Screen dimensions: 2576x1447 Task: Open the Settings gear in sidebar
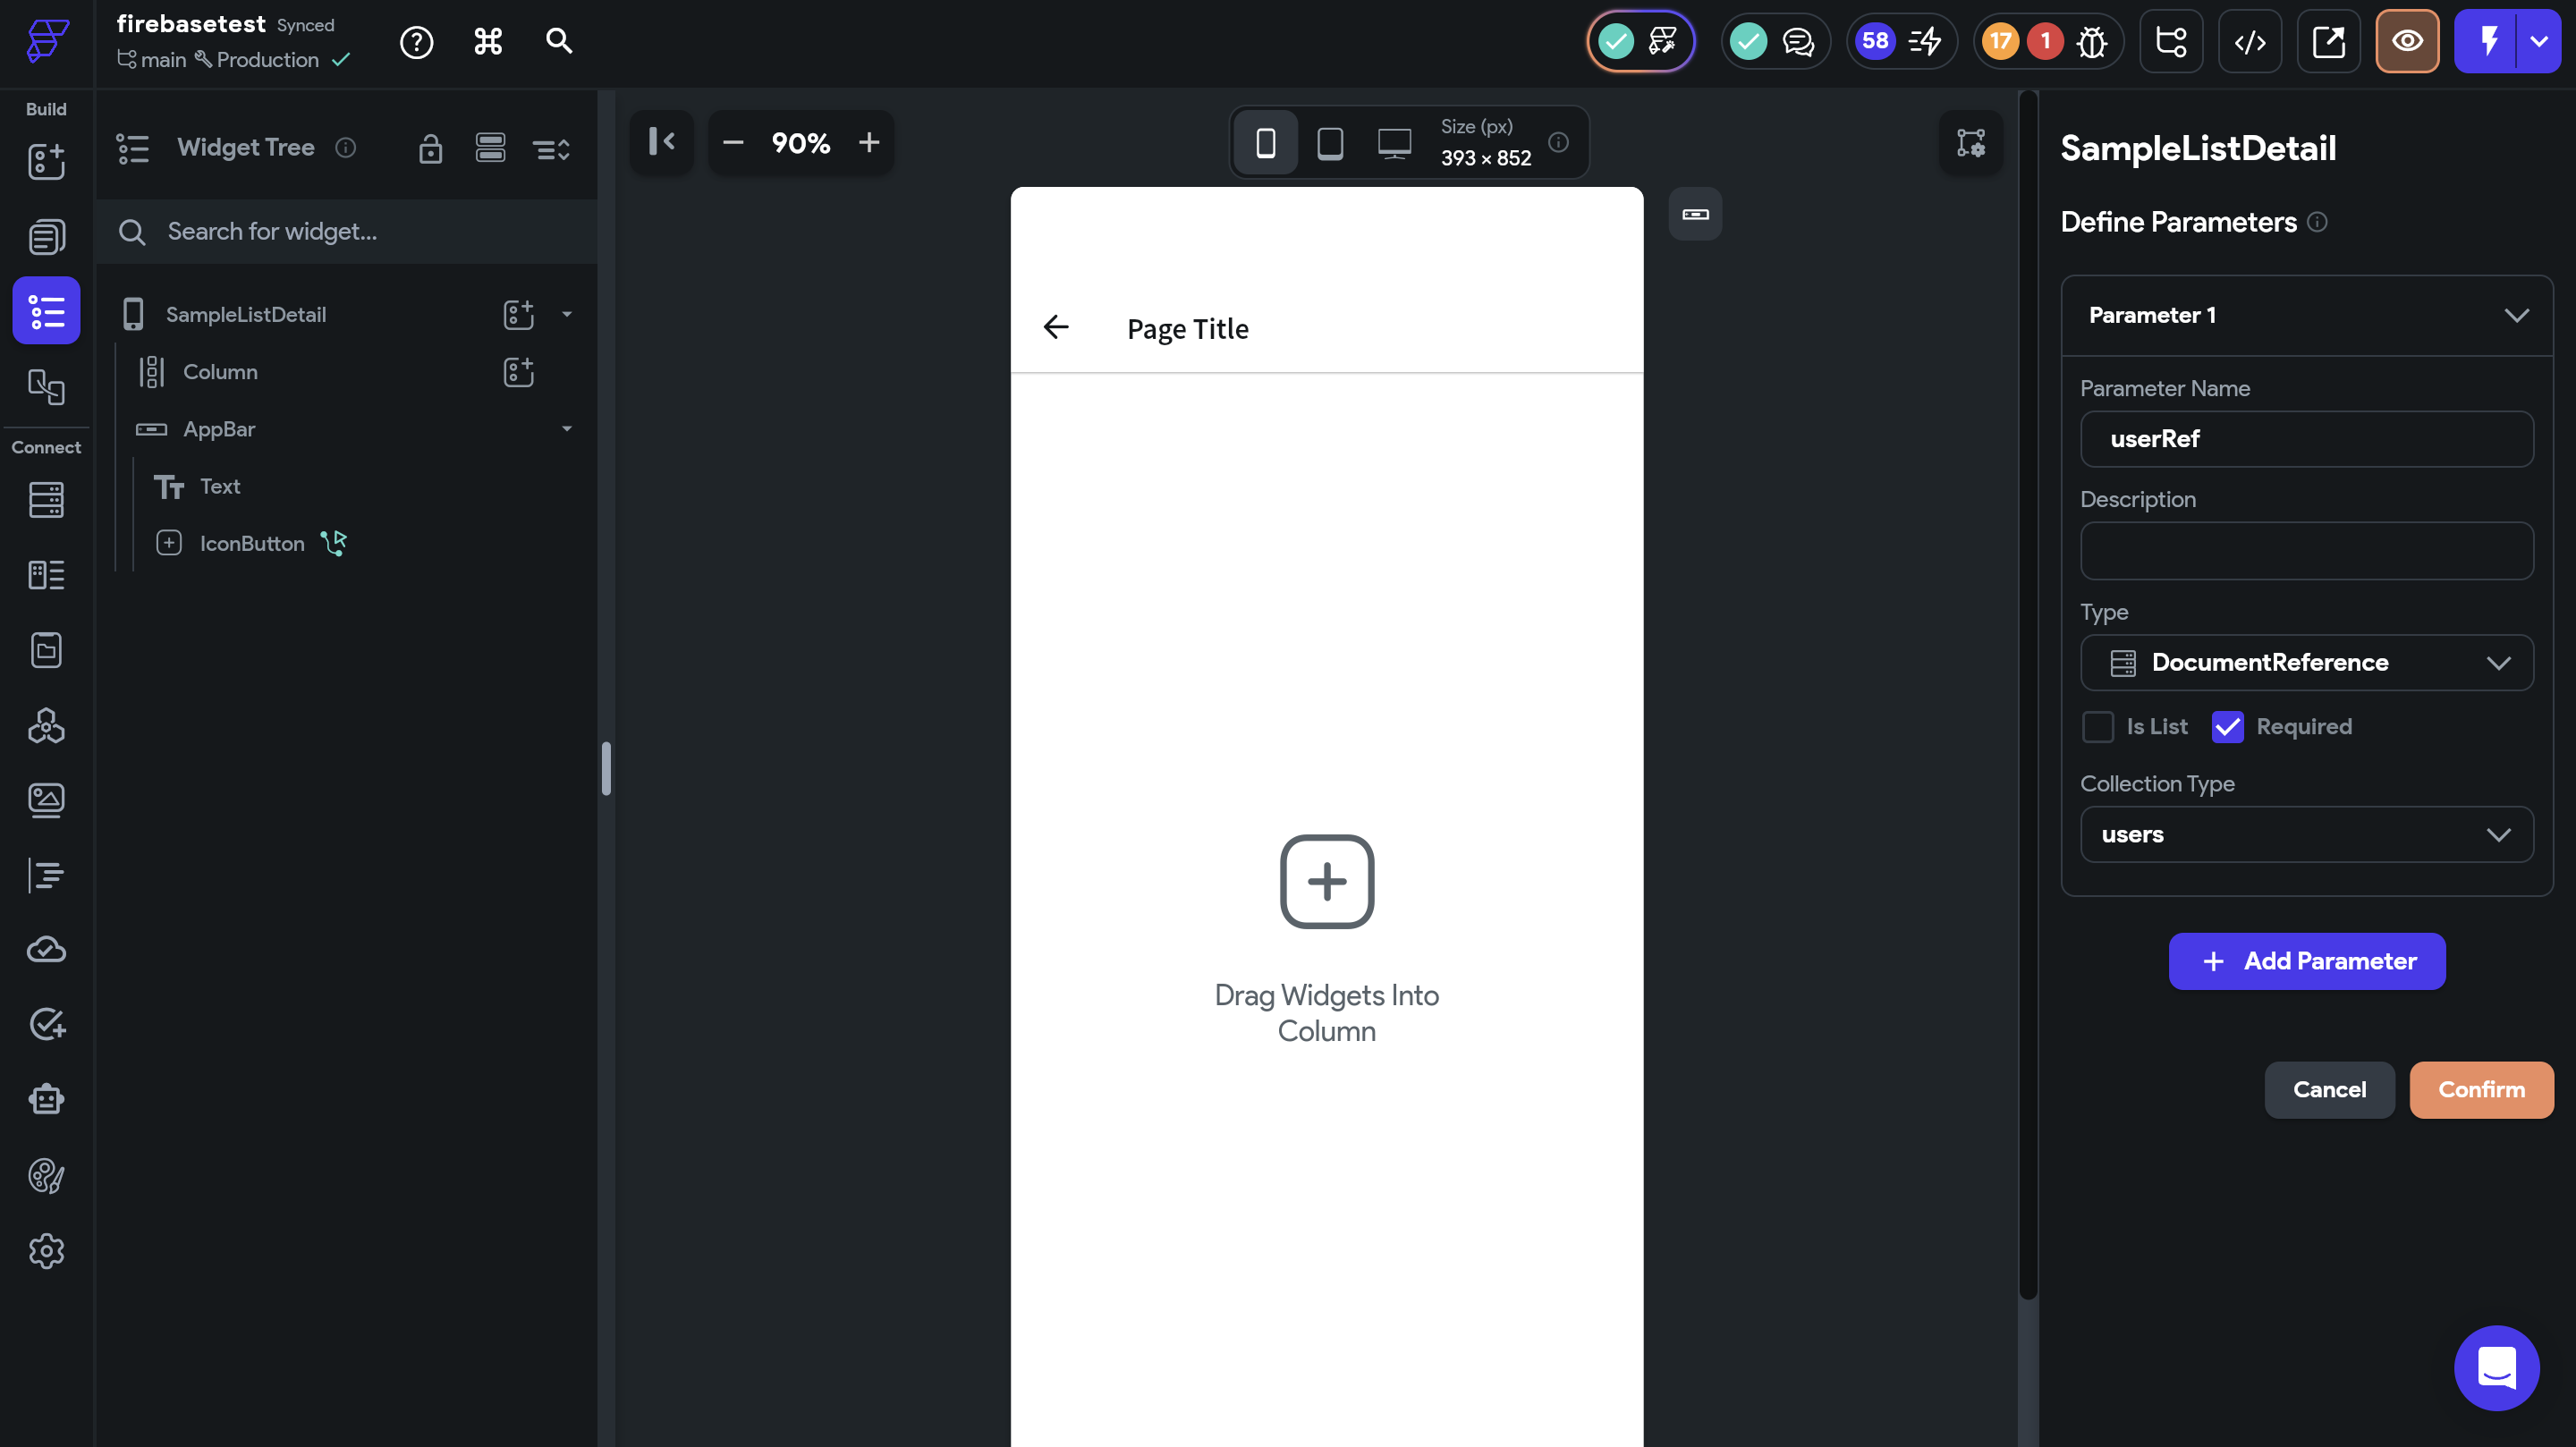pyautogui.click(x=46, y=1251)
